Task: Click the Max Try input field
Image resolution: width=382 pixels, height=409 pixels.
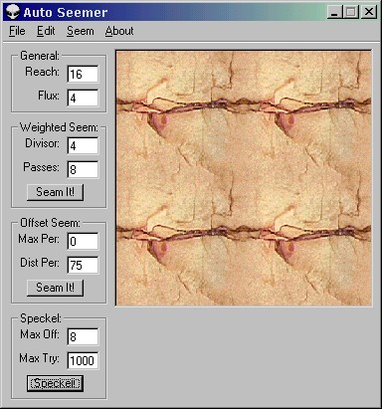Action: coord(83,360)
